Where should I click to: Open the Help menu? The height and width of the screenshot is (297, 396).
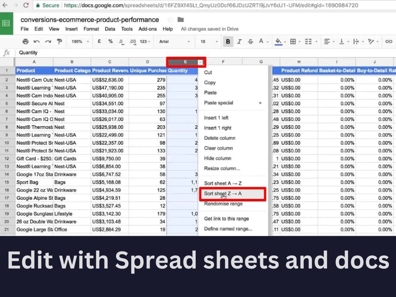tap(168, 29)
